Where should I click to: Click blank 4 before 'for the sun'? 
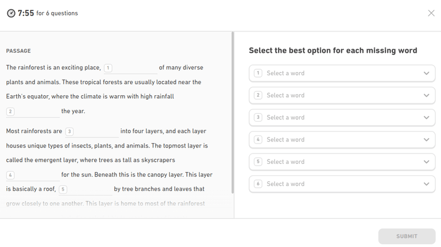[x=33, y=175]
